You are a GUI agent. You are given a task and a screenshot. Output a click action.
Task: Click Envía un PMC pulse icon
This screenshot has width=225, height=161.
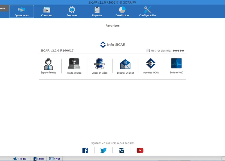tap(177, 63)
